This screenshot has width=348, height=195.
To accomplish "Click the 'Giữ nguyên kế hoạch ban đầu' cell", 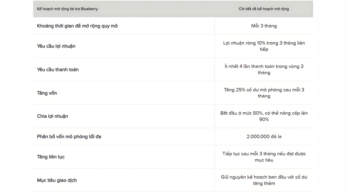I will 264,180.
